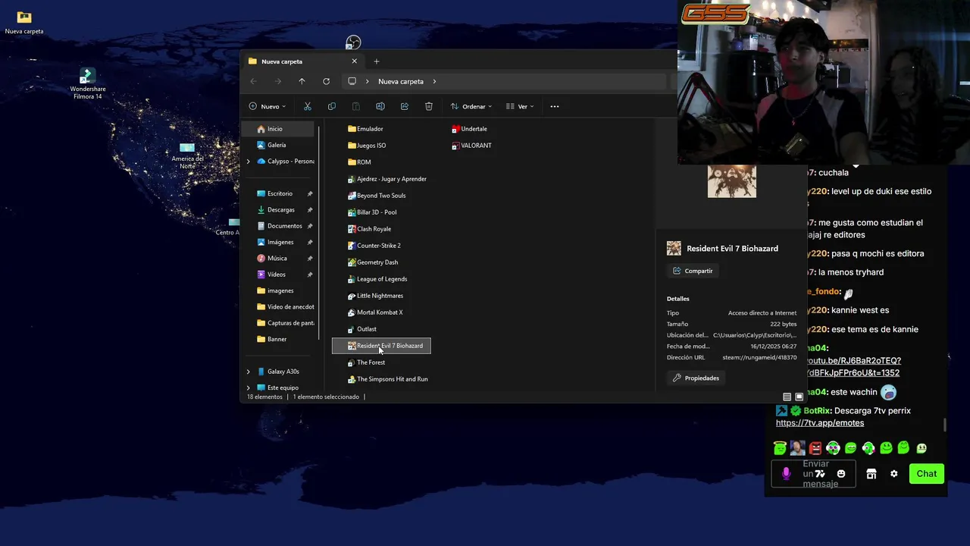This screenshot has height=546, width=970.
Task: Open Descargas in quick access
Action: [277, 210]
